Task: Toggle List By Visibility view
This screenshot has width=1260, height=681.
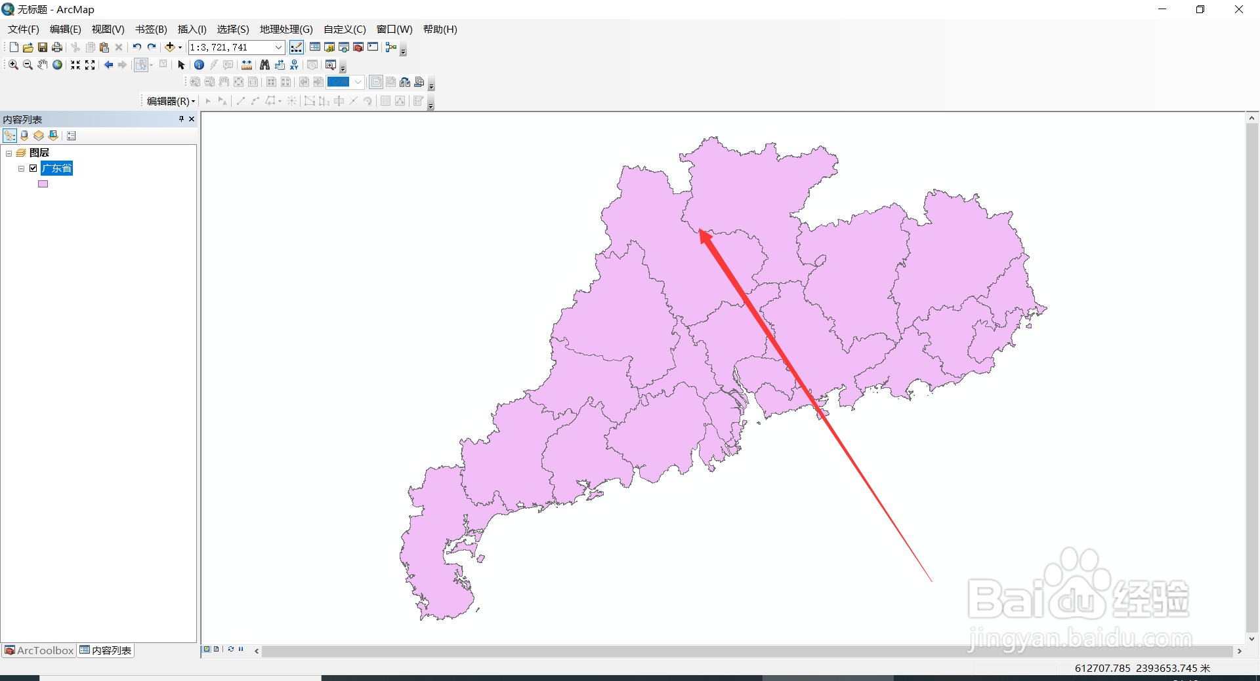Action: [39, 136]
